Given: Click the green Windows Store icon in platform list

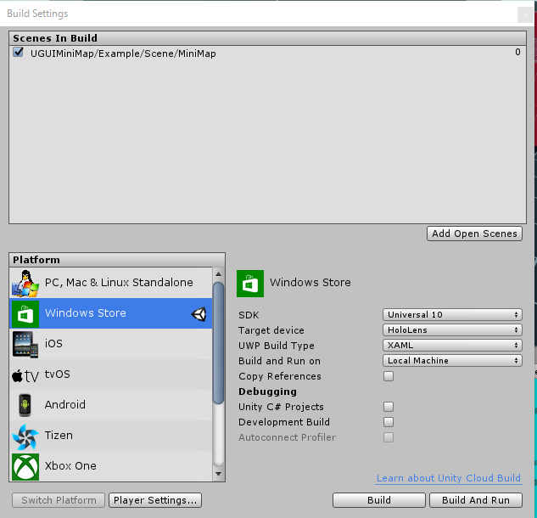Looking at the screenshot, I should coord(25,313).
